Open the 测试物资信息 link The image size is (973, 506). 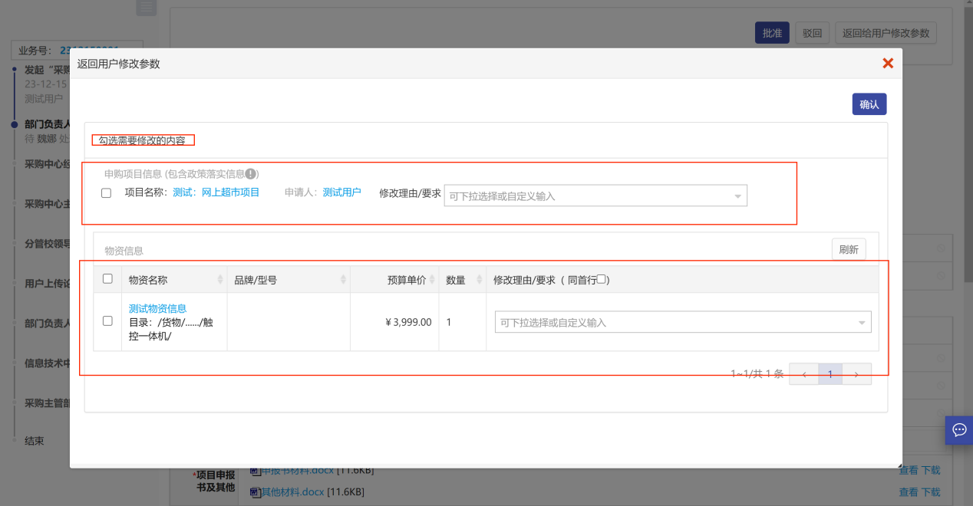click(157, 308)
